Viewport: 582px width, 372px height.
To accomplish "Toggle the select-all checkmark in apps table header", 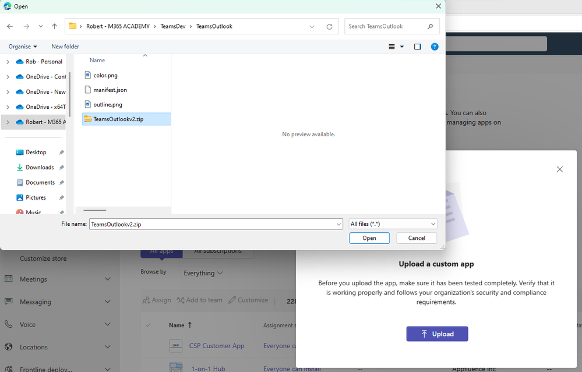I will (148, 325).
